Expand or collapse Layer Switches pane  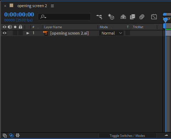coord(5,135)
